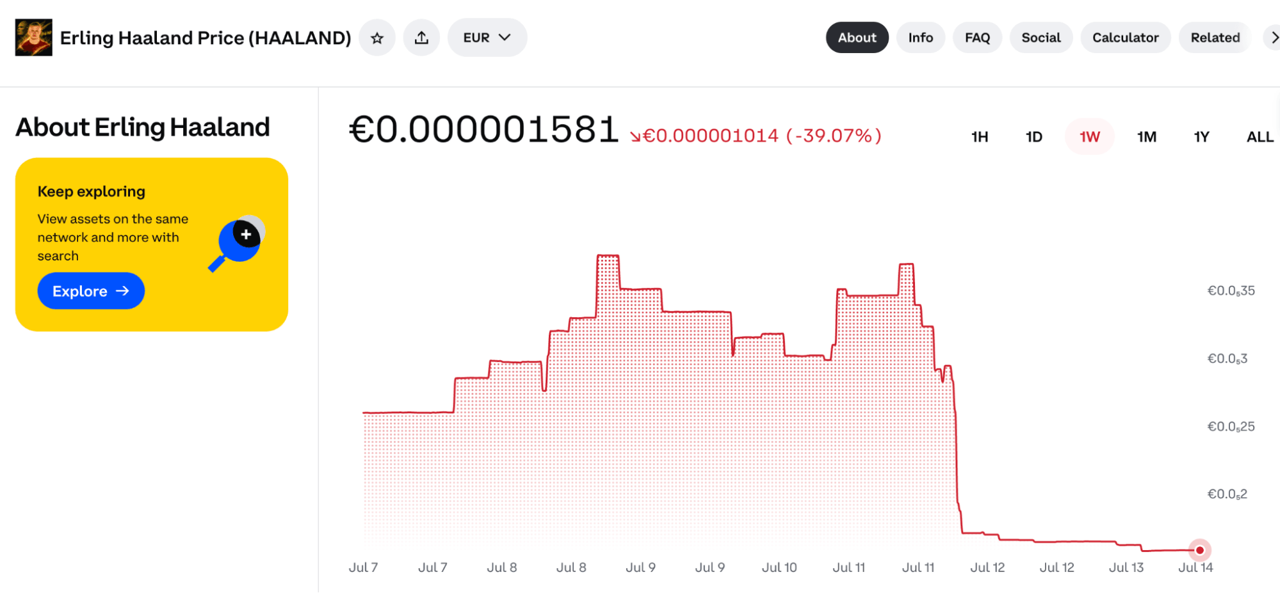Click the €0.0₅3 price axis label

(1227, 359)
